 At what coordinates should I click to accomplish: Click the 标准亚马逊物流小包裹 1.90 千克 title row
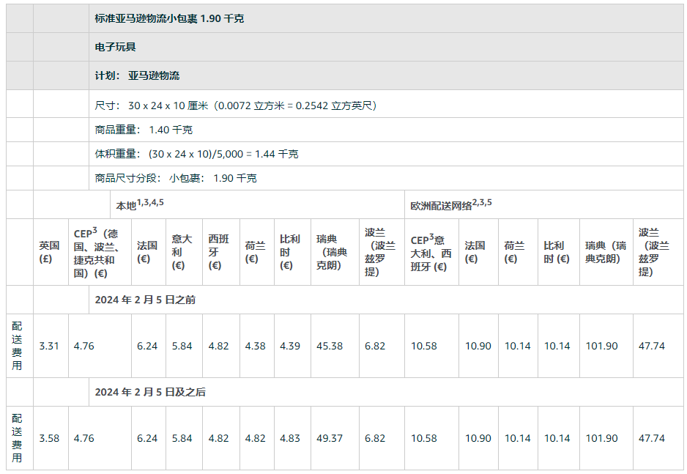coord(169,18)
